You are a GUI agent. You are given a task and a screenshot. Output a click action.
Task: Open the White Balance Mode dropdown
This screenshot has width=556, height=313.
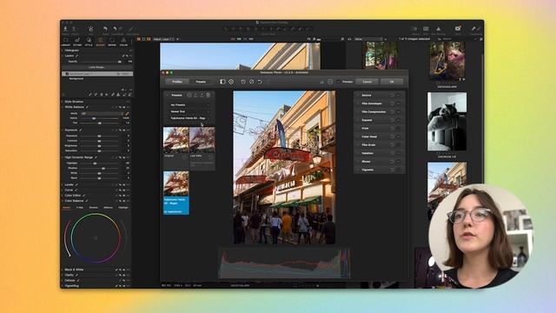tap(103, 114)
